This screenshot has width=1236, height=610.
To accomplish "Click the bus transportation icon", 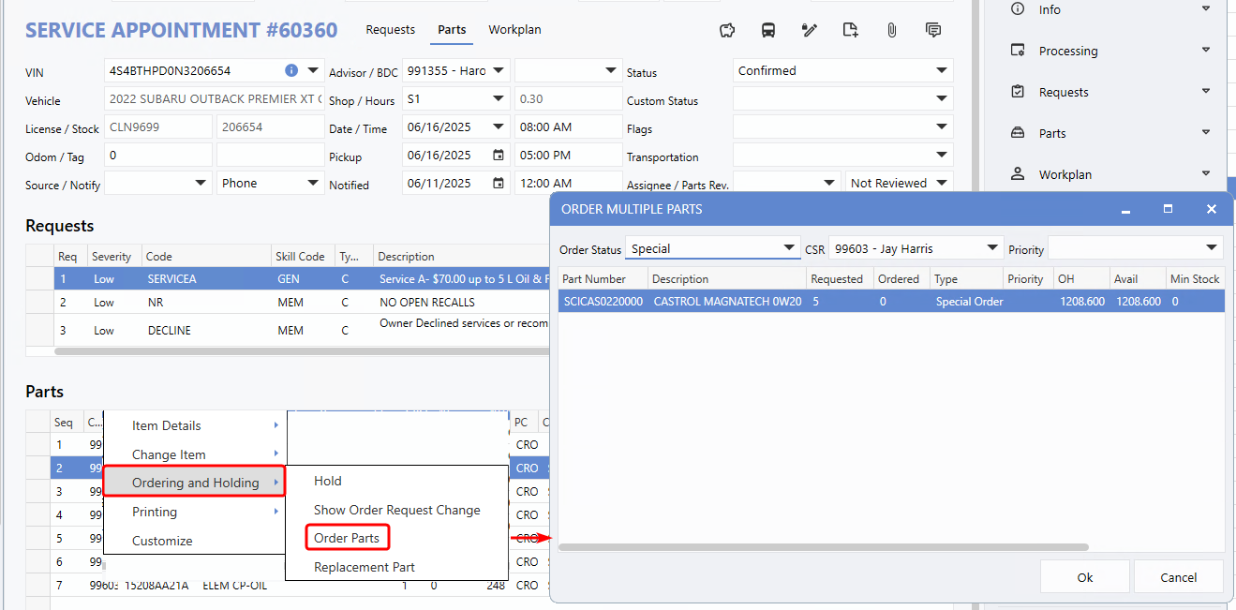I will coord(768,30).
